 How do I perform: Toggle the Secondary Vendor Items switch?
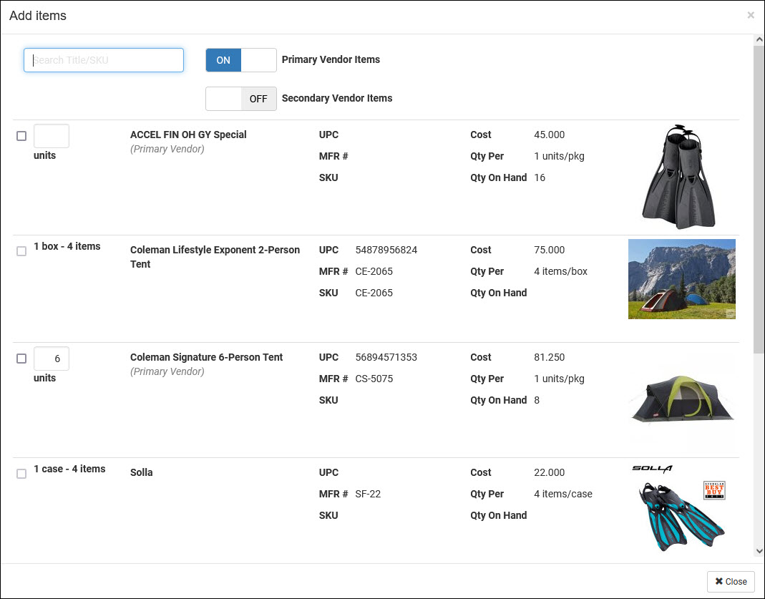click(x=241, y=99)
